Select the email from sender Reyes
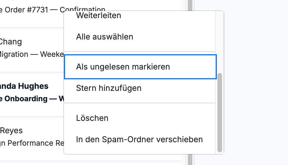Screen dimensions: 288x165 pos(11,131)
